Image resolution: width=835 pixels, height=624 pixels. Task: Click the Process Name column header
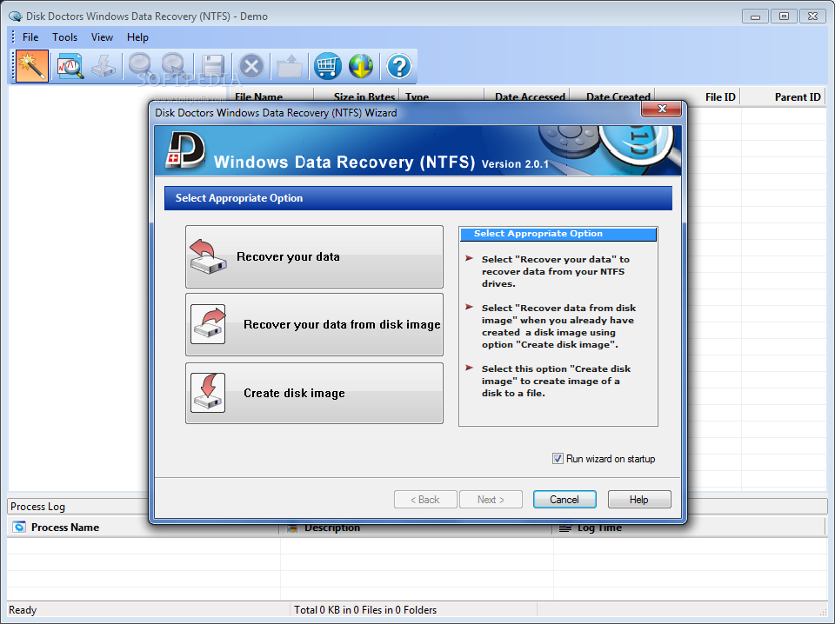coord(65,528)
